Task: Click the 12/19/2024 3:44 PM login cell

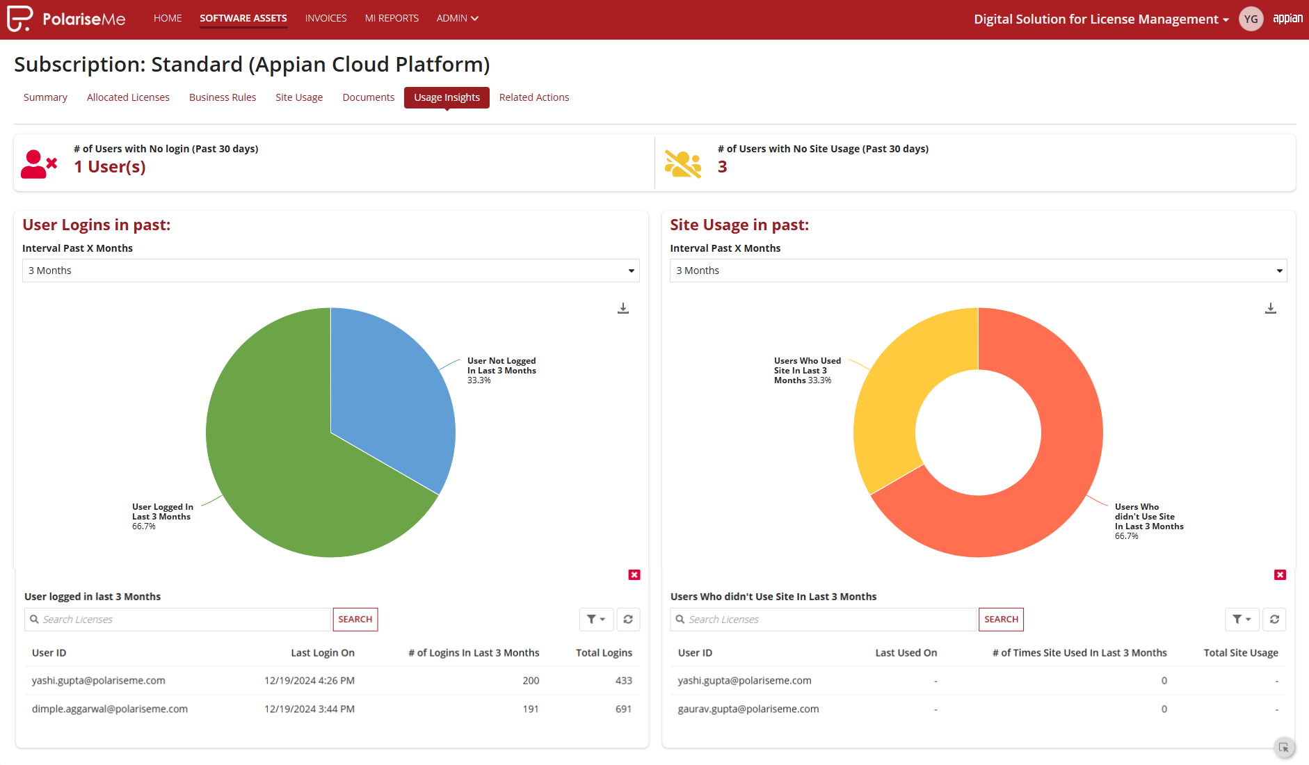Action: [x=310, y=709]
